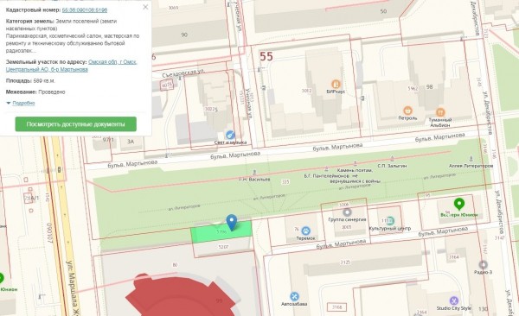Viewport: 519px width, 316px height.
Task: Close the parcel info popup
Action: pos(145,7)
